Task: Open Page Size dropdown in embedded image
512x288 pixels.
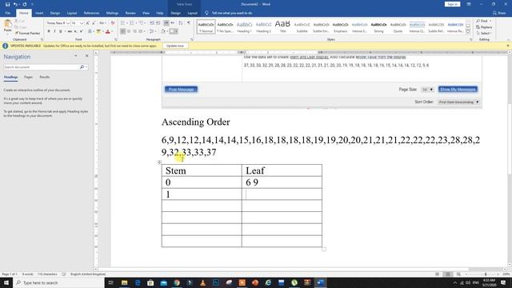Action: pos(427,90)
